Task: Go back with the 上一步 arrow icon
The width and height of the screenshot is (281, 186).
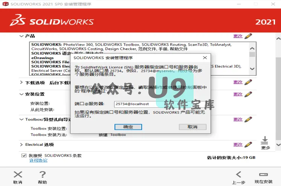Action: pos(238,175)
